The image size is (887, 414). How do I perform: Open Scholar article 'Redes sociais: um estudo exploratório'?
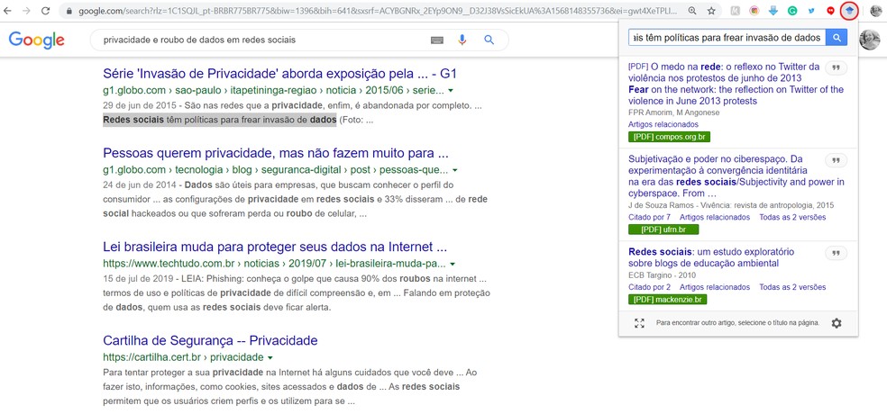pos(711,257)
